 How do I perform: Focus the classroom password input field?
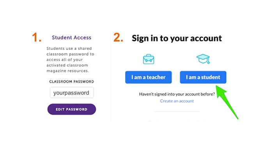(72, 93)
